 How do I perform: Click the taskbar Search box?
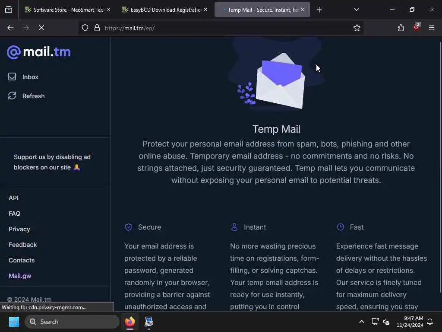72,322
